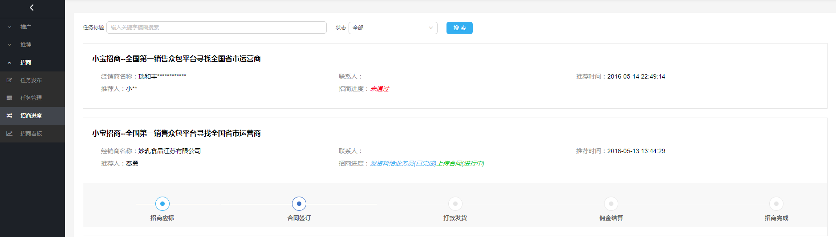Image resolution: width=836 pixels, height=237 pixels.
Task: Open the 任务发布 menu item
Action: (31, 80)
